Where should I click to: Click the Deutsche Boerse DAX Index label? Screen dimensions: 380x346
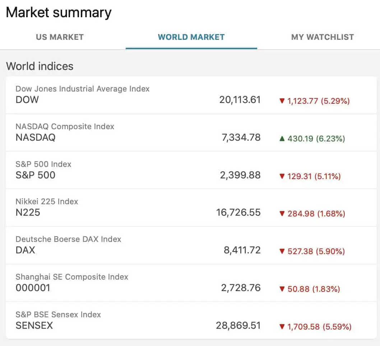(68, 239)
